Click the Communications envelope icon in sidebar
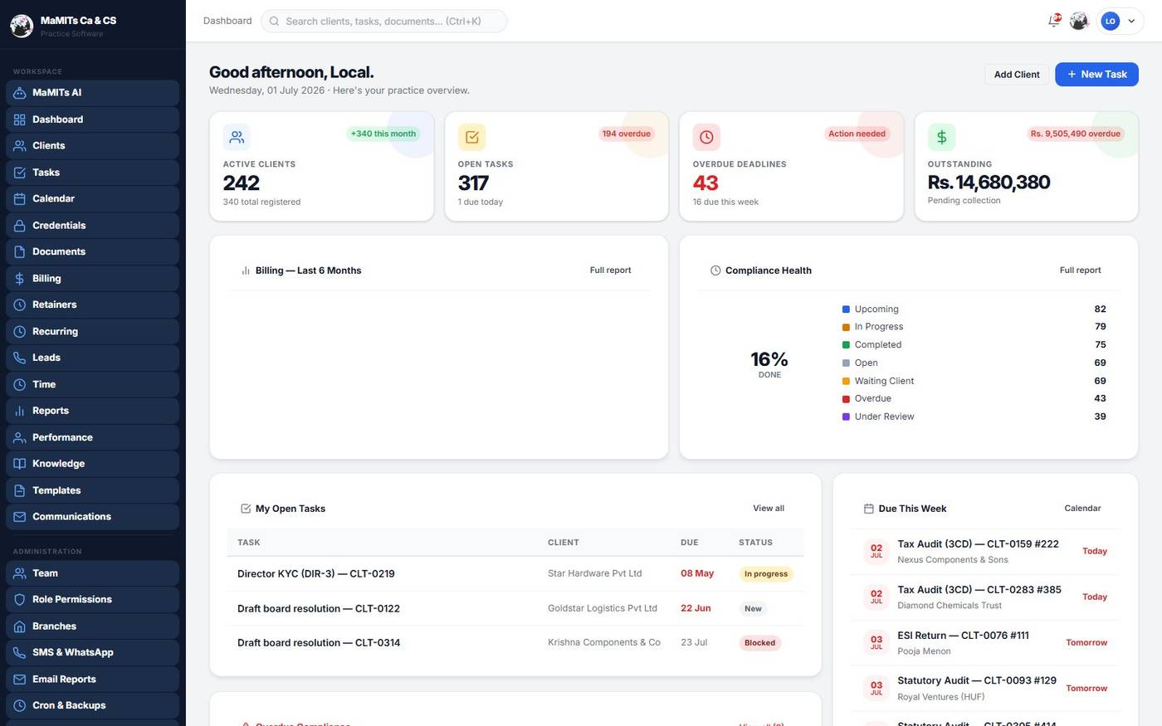This screenshot has width=1162, height=726. coord(20,517)
